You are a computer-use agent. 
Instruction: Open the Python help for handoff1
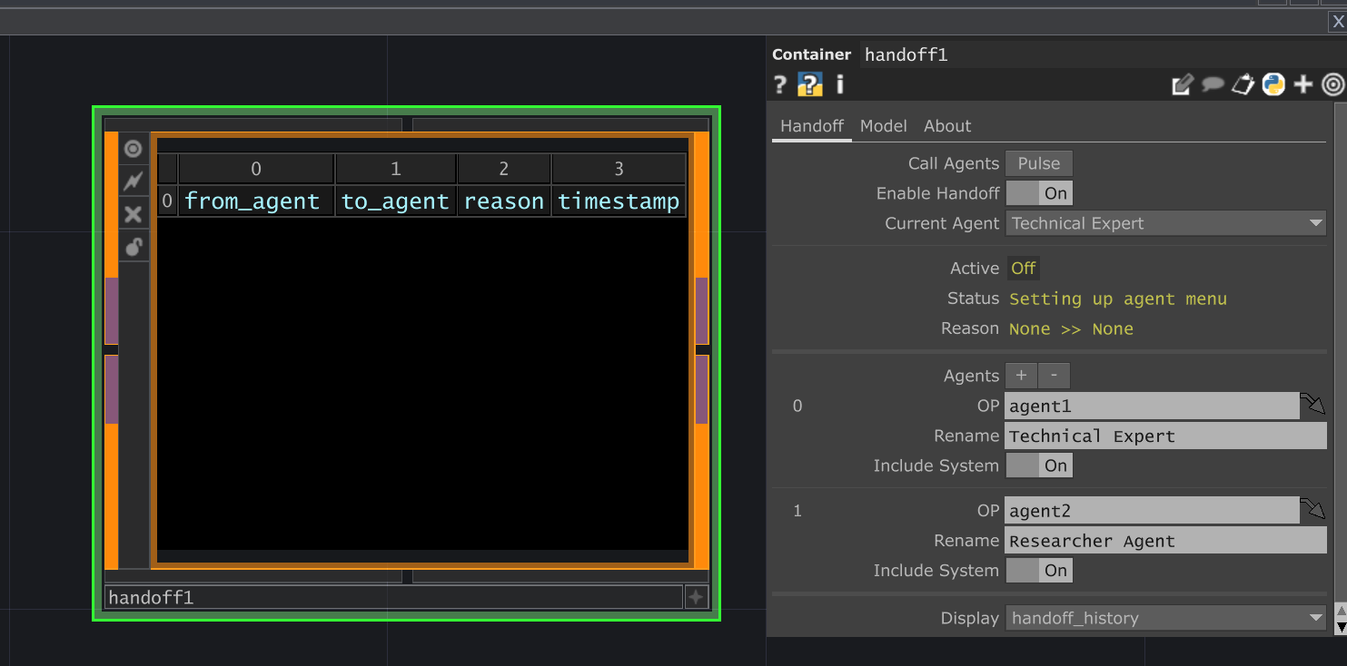coord(810,84)
